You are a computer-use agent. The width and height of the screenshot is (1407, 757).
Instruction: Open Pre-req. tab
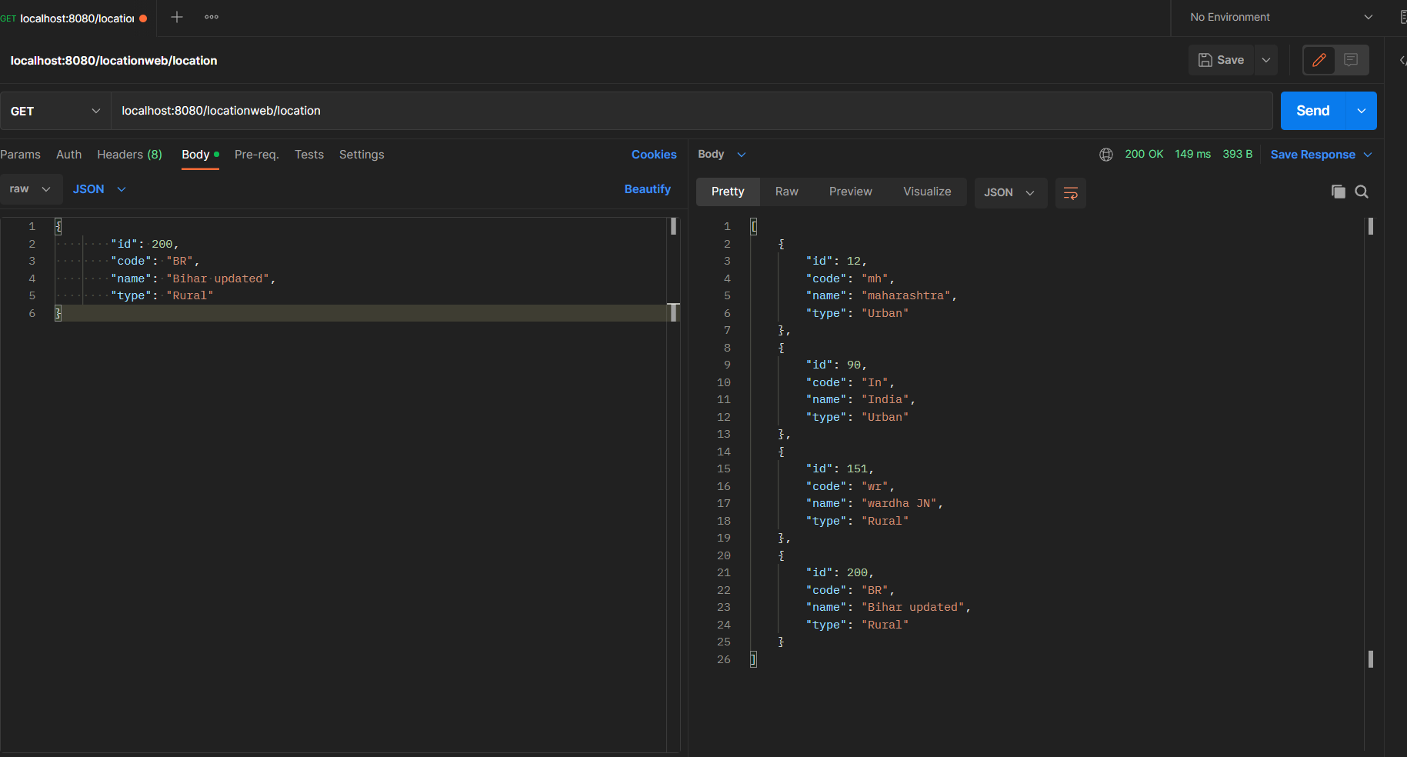256,155
